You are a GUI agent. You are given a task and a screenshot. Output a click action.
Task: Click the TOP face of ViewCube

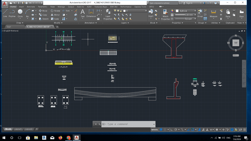pos(236,43)
